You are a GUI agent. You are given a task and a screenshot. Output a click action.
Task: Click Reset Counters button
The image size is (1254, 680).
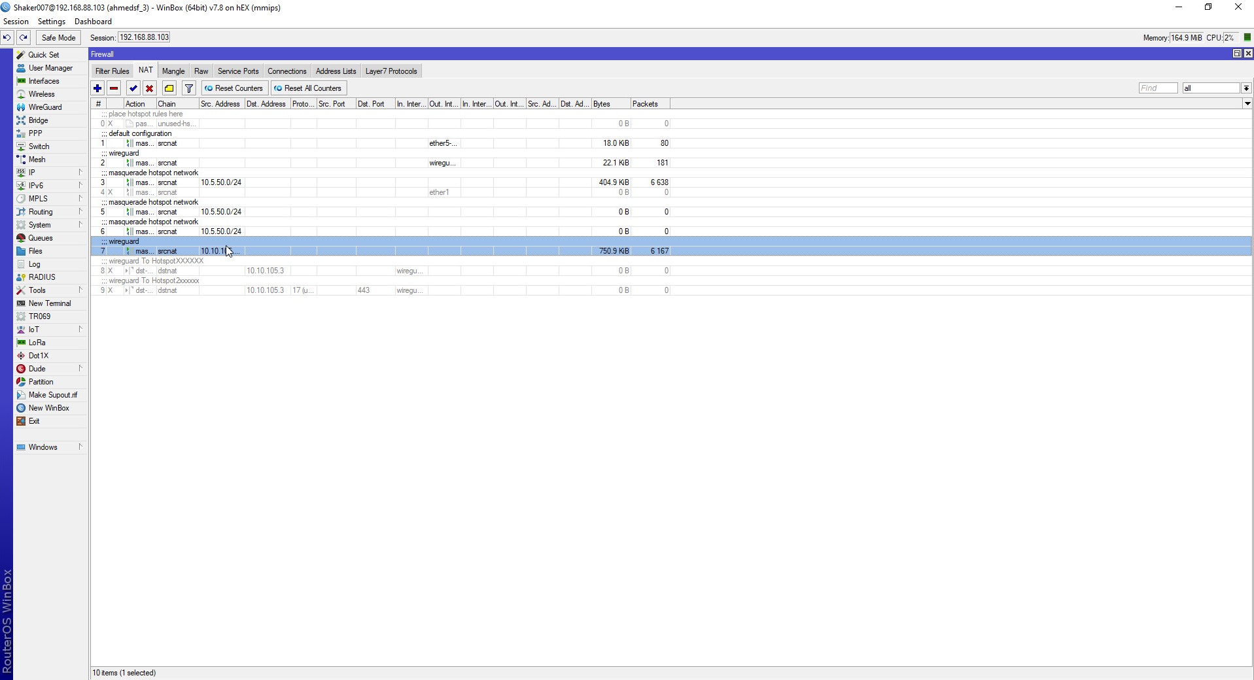coord(234,88)
